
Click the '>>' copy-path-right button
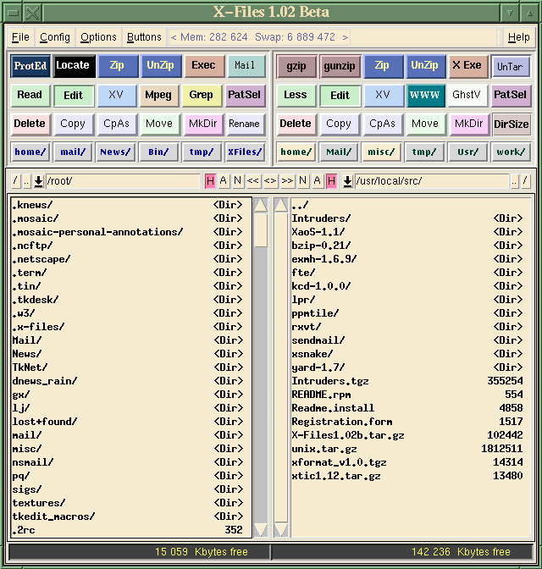click(x=287, y=181)
